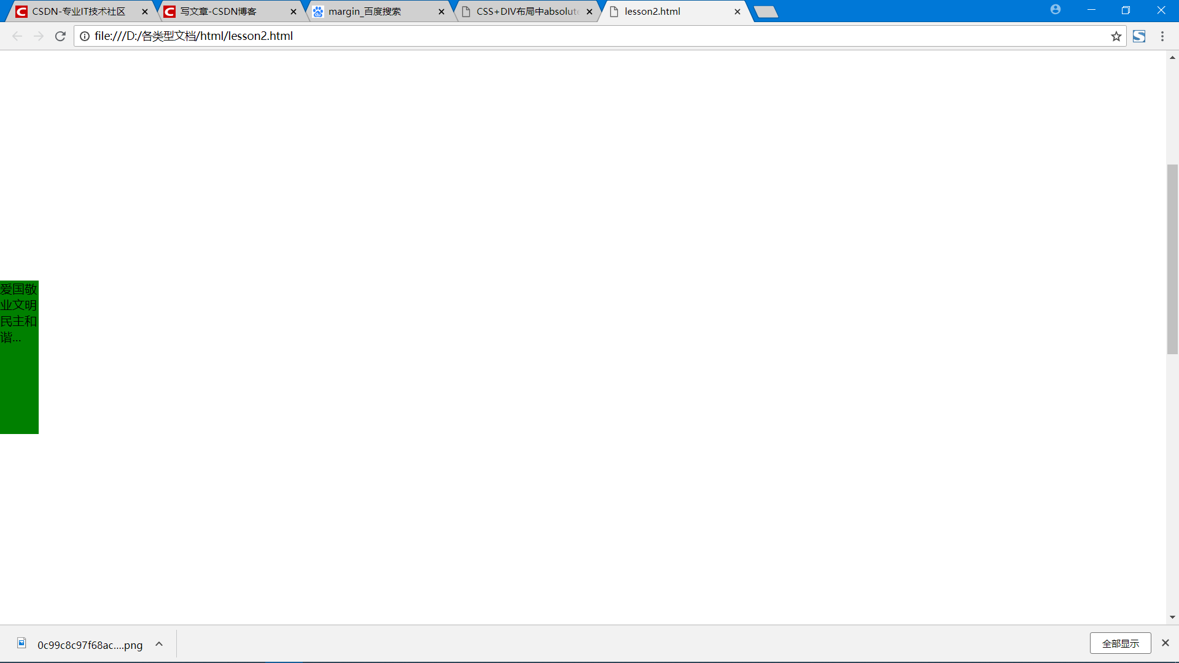Click the back navigation arrow
Image resolution: width=1179 pixels, height=663 pixels.
[17, 36]
